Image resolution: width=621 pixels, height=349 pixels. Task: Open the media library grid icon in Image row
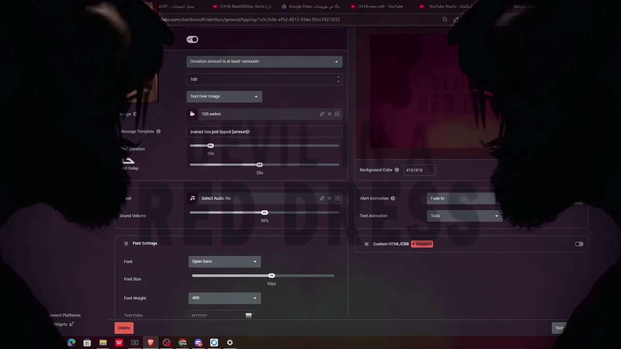coord(337,114)
